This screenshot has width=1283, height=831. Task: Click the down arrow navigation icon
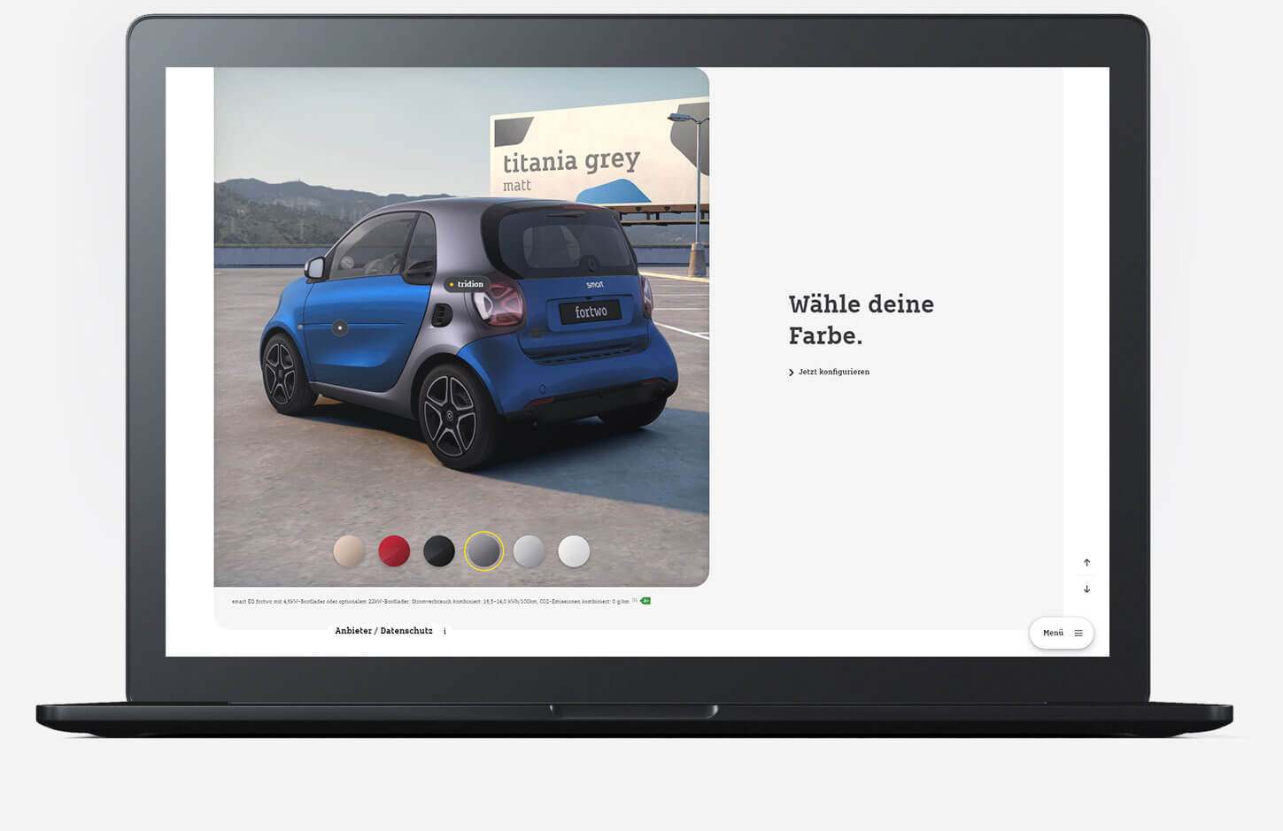pyautogui.click(x=1086, y=589)
